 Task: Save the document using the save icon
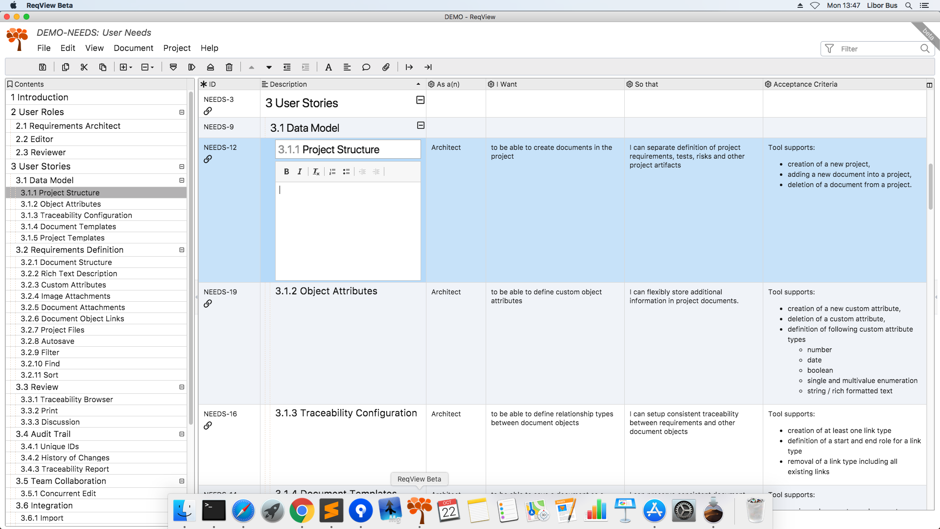pos(42,67)
